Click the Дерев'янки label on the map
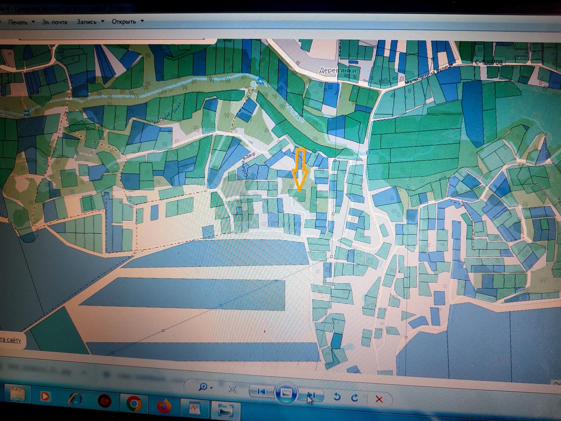Image resolution: width=561 pixels, height=421 pixels. [337, 71]
